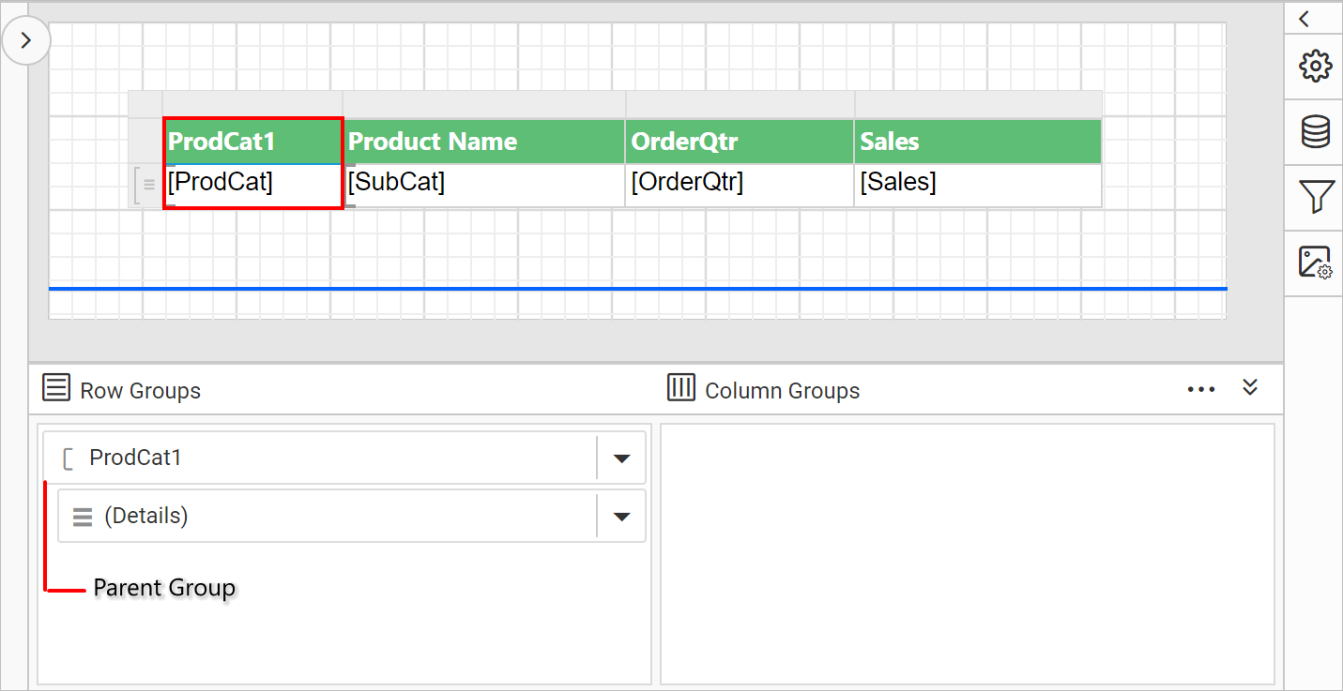Click the Column Groups label
This screenshot has width=1343, height=691.
click(783, 391)
